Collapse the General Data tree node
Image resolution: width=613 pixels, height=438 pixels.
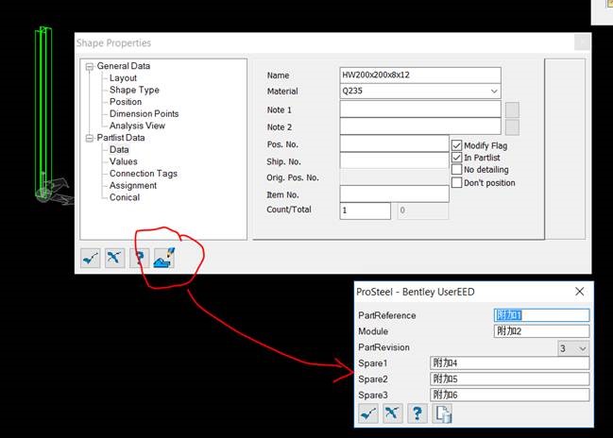coord(90,66)
